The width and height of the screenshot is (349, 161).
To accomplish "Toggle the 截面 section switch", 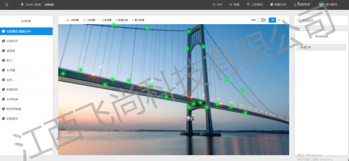I will pos(262,20).
